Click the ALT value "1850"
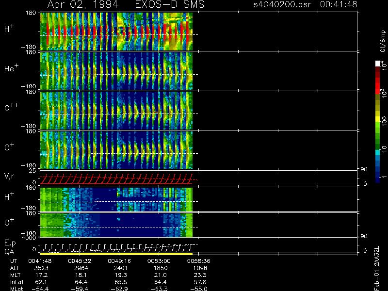 coord(161,268)
